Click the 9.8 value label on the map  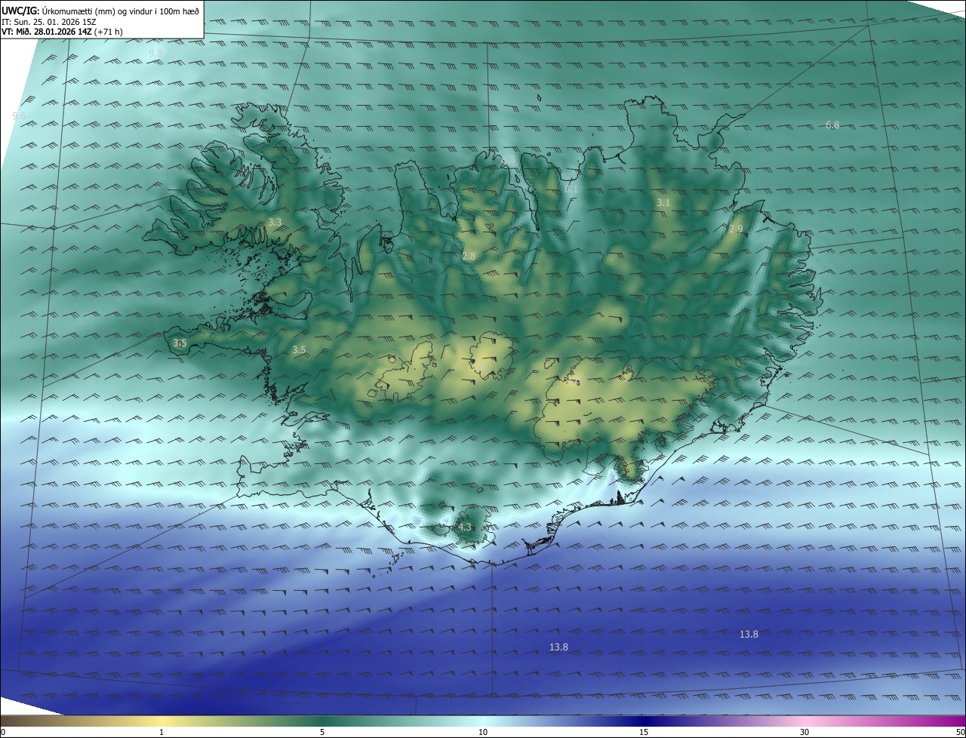click(155, 53)
